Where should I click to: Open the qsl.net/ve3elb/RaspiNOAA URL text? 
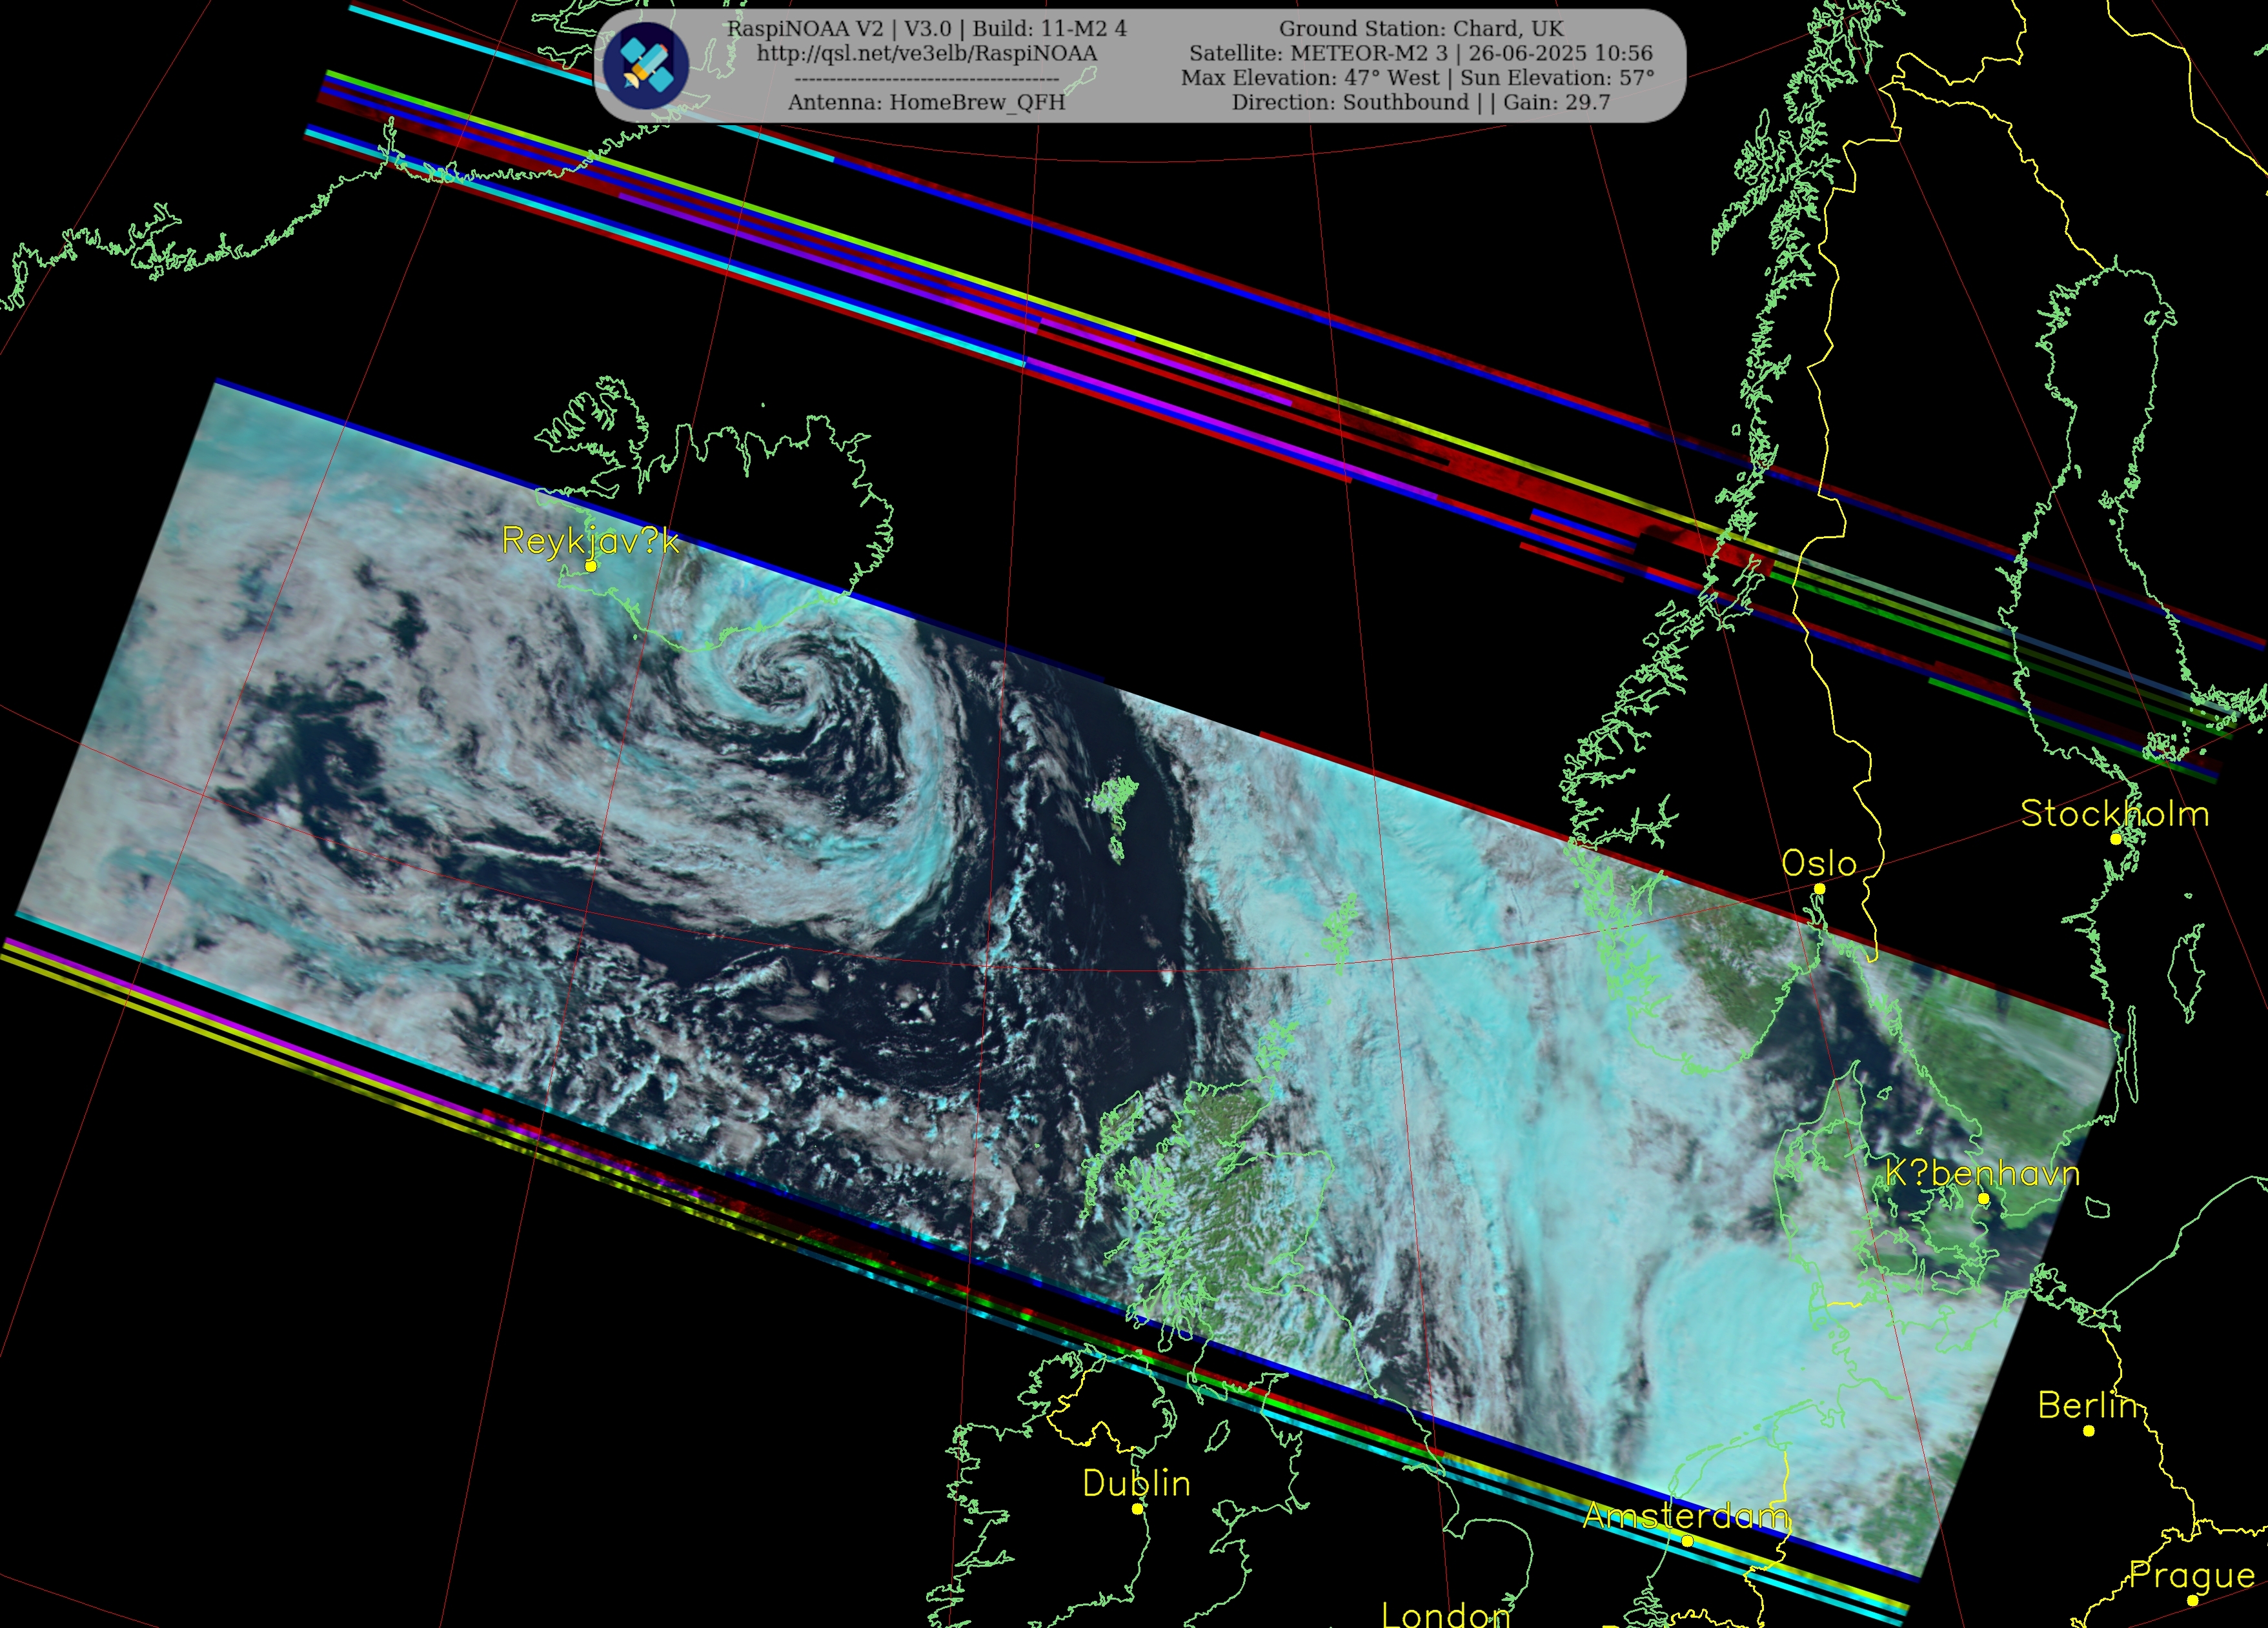point(926,53)
